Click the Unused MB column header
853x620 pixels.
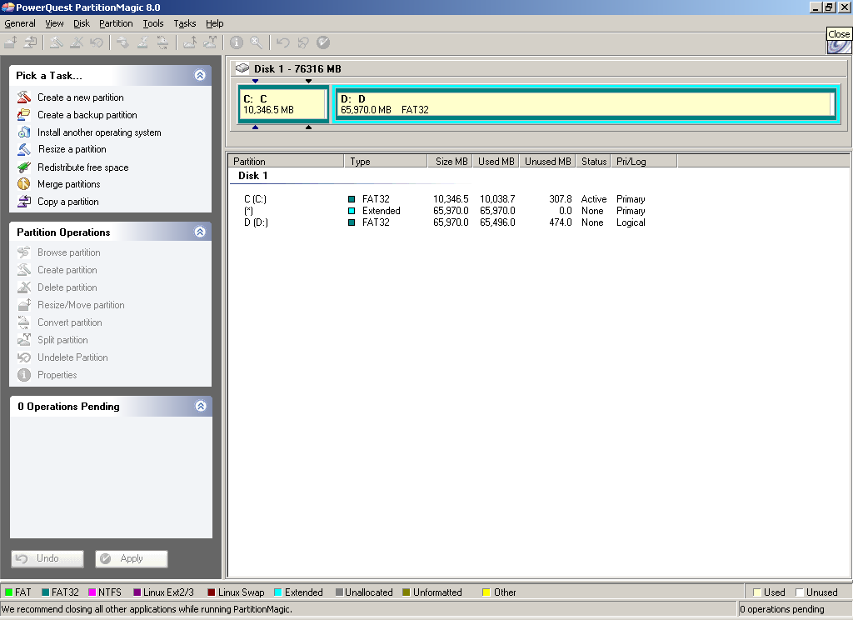(547, 161)
